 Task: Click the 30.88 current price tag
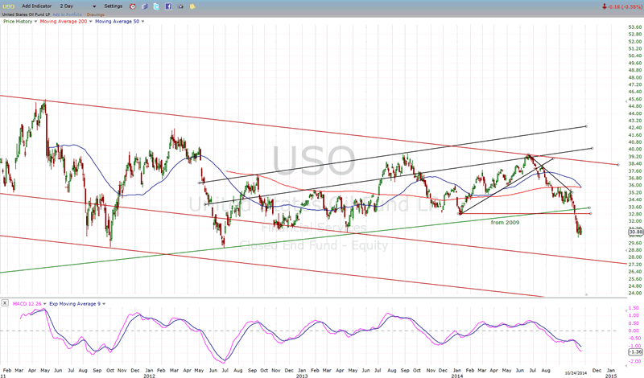pos(635,232)
